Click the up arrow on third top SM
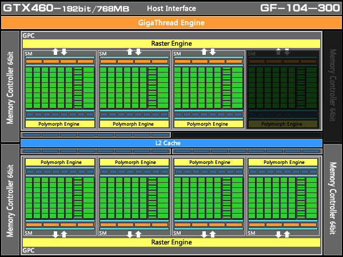The height and width of the screenshot is (257, 343). 204,51
